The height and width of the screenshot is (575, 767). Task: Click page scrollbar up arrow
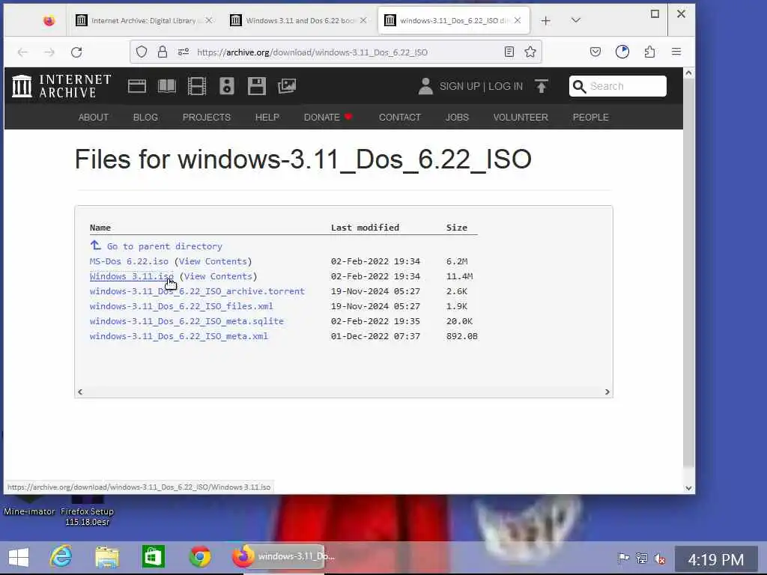pyautogui.click(x=689, y=73)
